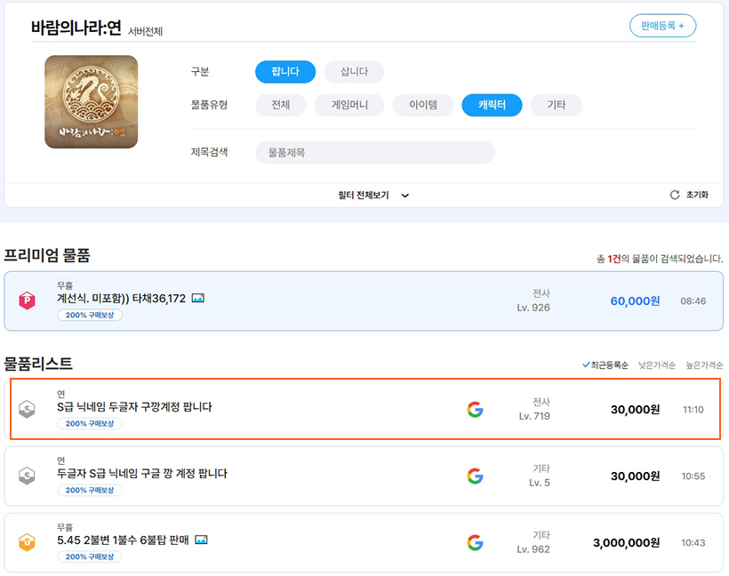The image size is (729, 576).
Task: Click the pink P premium badge icon
Action: [27, 301]
